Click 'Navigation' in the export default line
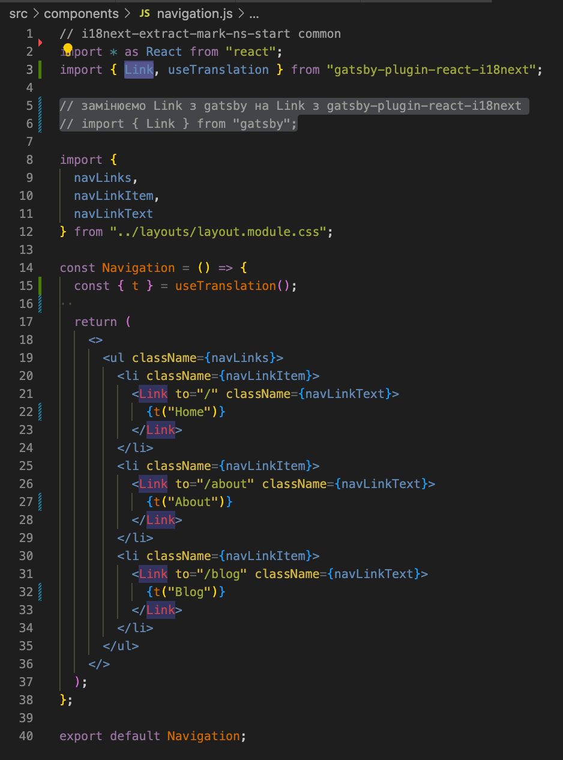563x760 pixels. tap(203, 736)
